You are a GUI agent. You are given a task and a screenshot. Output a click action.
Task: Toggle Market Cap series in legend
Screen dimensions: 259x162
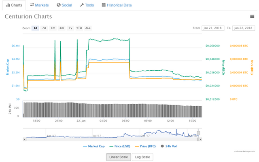(94, 146)
